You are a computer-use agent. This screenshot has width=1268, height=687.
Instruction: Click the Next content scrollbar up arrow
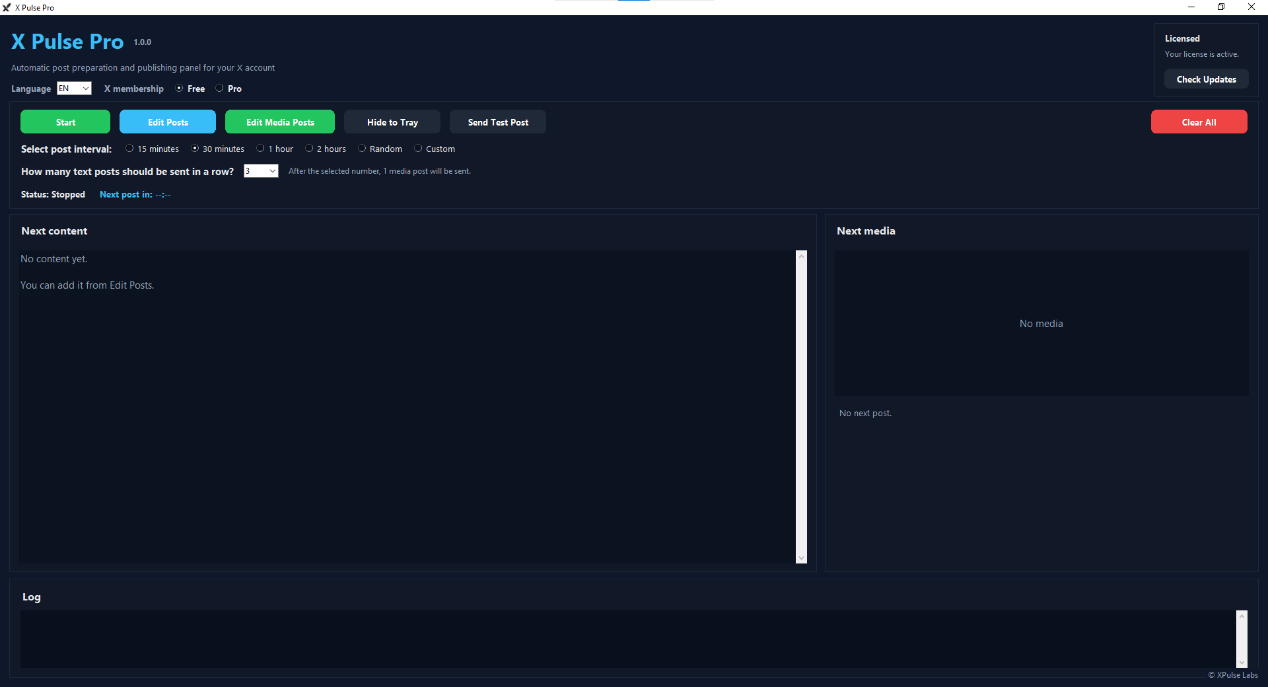point(802,256)
